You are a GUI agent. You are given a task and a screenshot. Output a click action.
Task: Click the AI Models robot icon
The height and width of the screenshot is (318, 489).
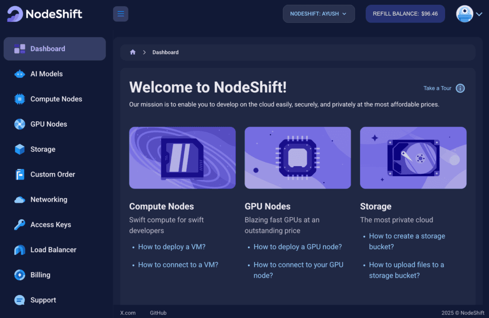coord(20,74)
